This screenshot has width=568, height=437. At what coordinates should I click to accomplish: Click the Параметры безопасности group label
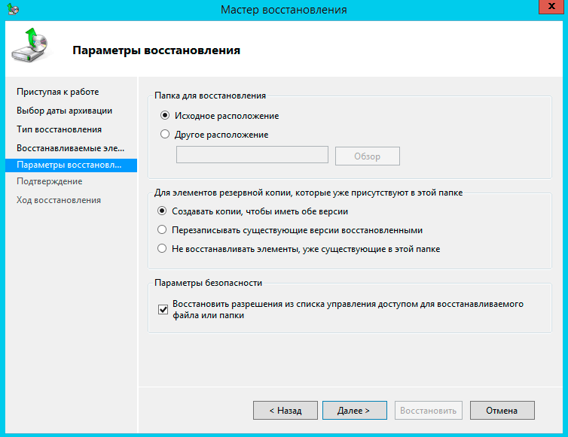tap(208, 283)
